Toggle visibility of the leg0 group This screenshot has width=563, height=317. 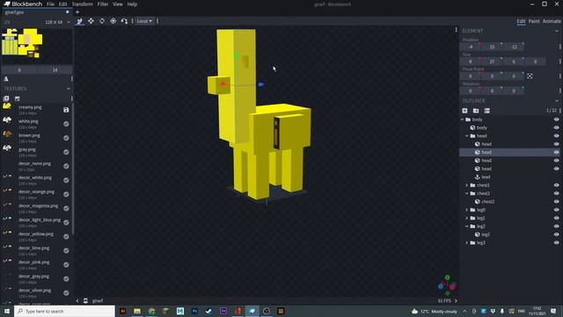pyautogui.click(x=556, y=210)
